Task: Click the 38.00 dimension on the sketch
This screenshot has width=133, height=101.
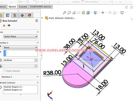Action: tap(70, 44)
